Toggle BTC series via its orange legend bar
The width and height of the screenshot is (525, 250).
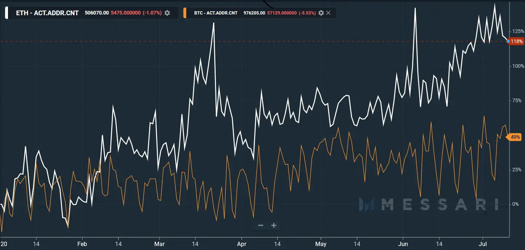click(x=186, y=13)
